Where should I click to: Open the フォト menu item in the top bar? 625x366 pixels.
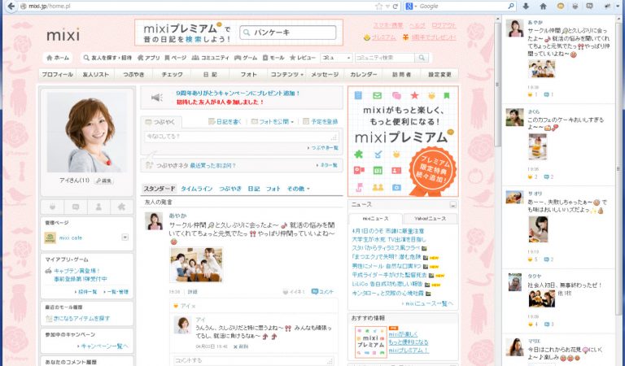click(x=248, y=75)
